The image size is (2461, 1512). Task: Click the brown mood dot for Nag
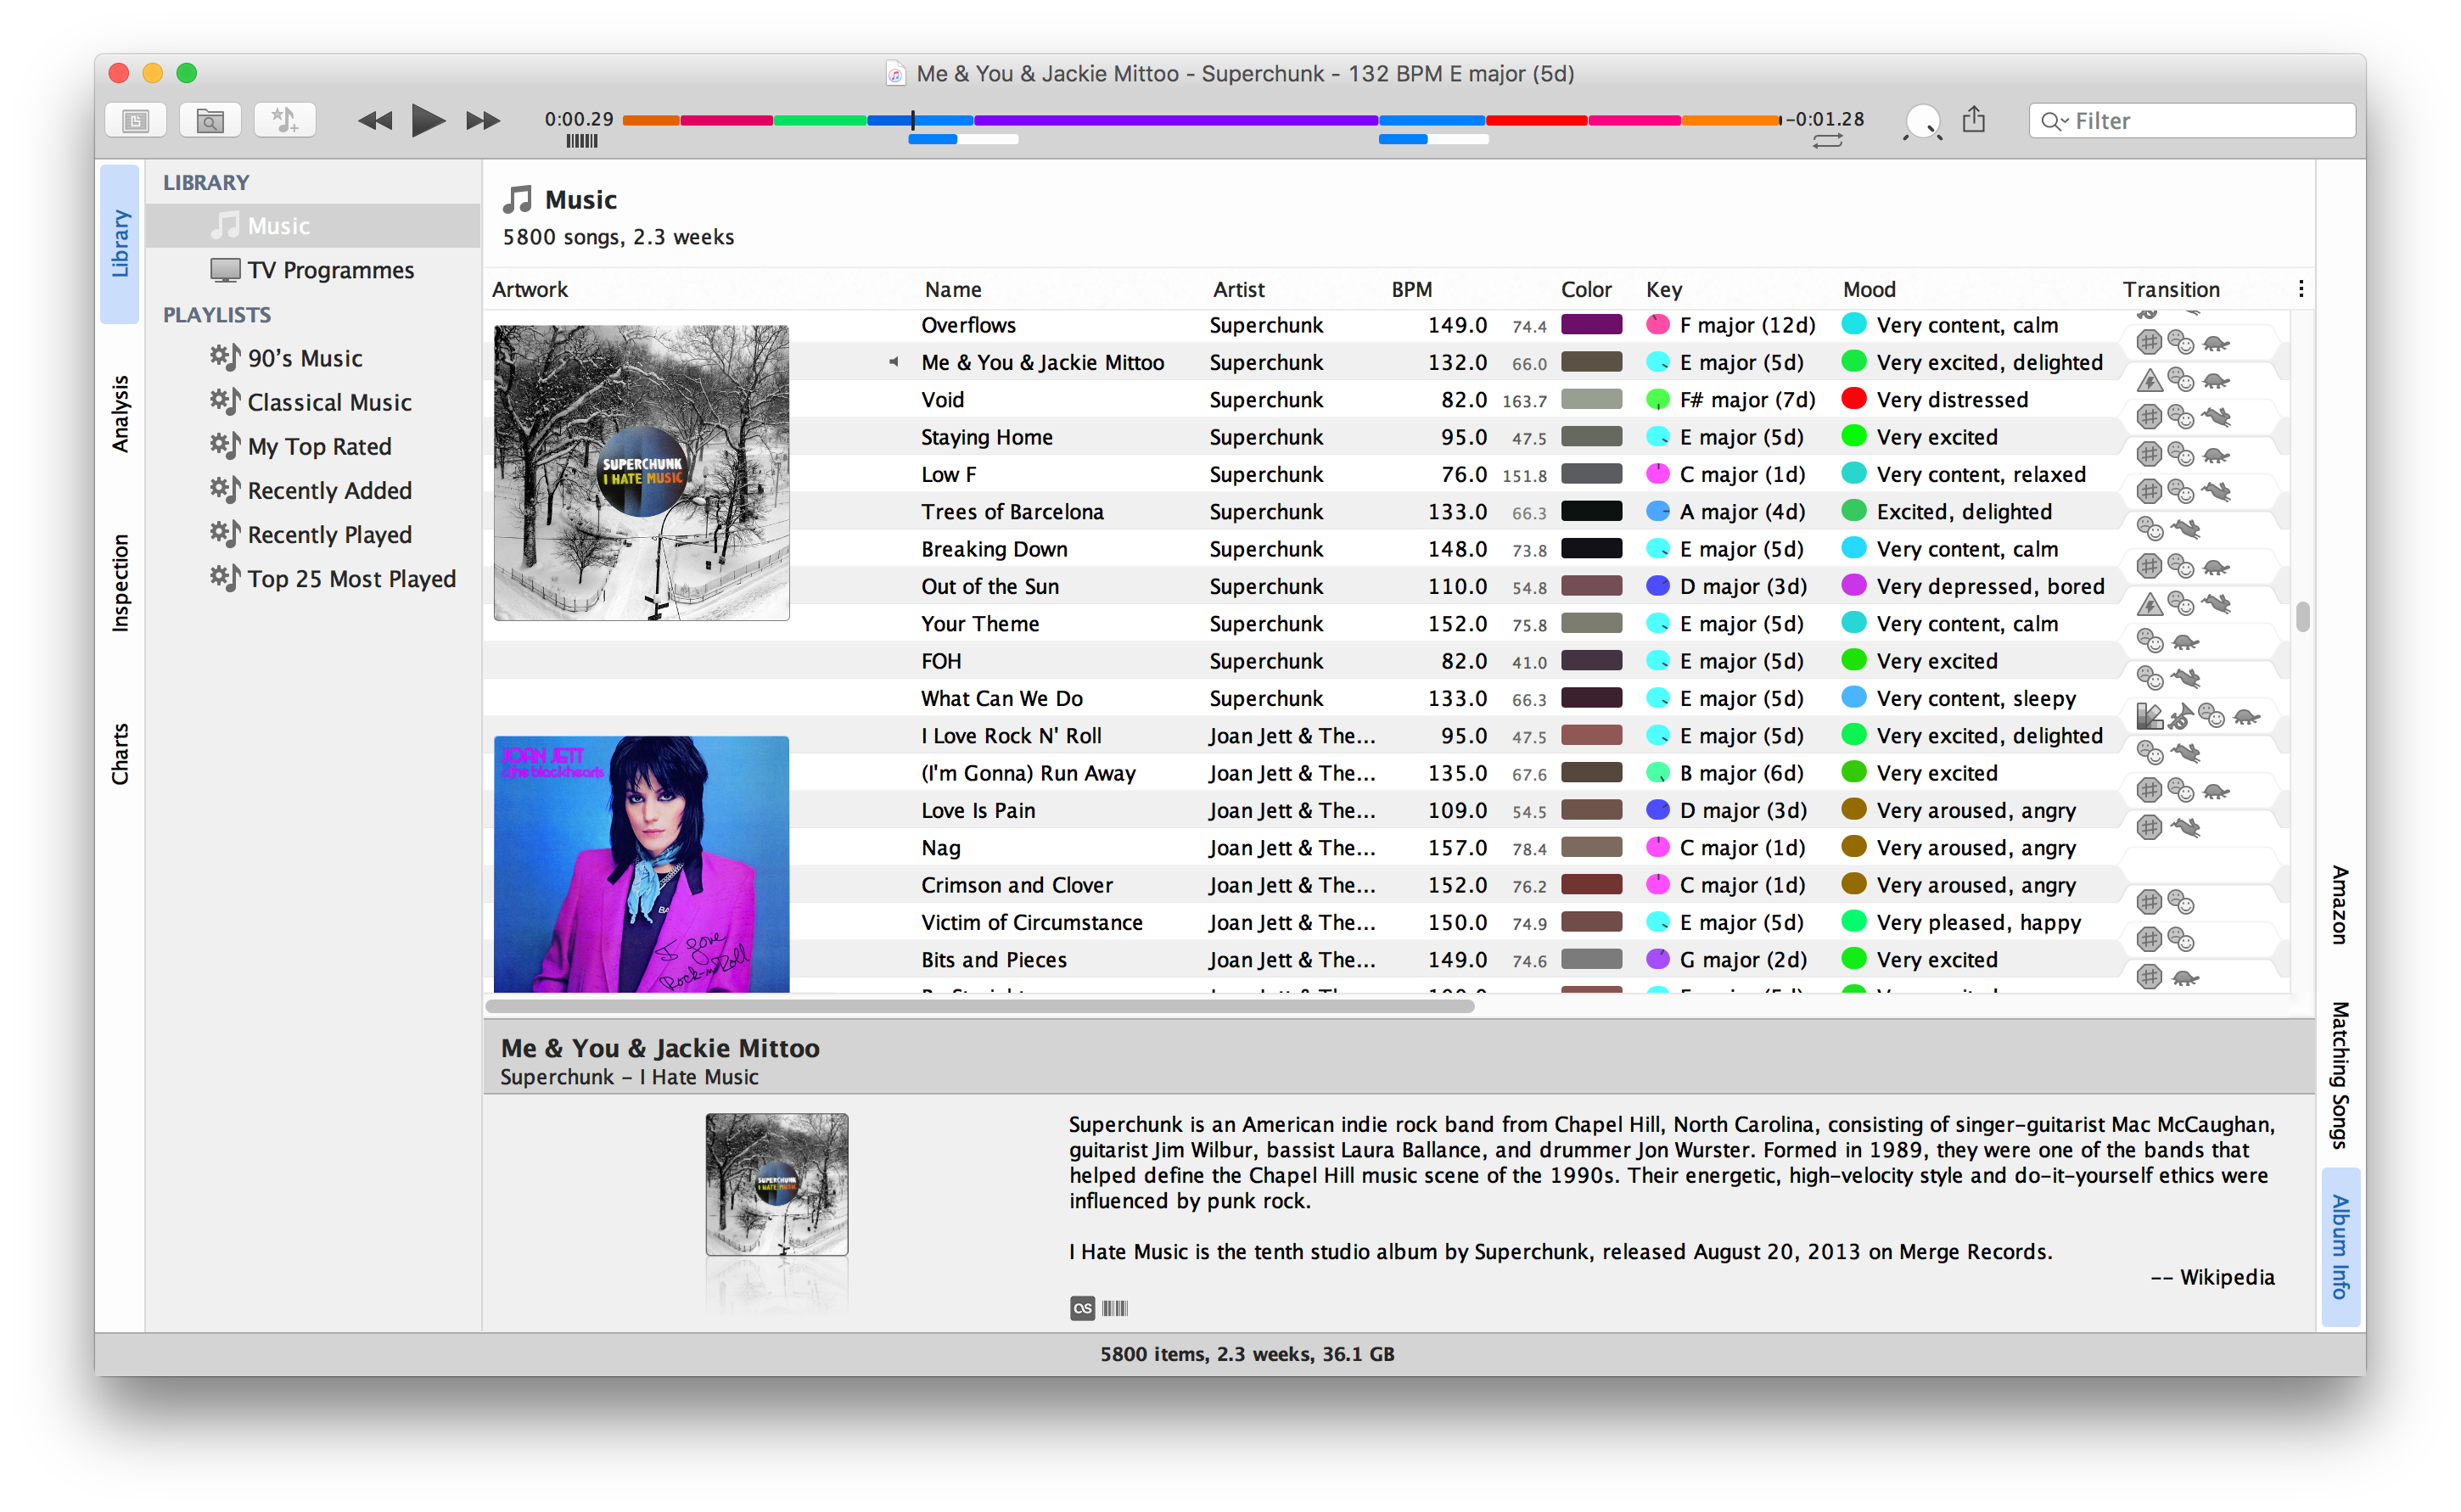tap(1853, 847)
